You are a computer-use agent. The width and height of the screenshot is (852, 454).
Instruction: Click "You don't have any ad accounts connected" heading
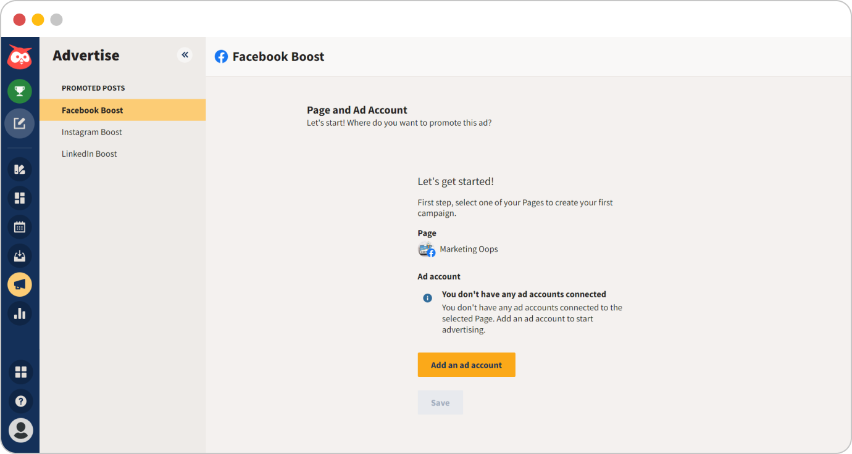[x=524, y=294]
